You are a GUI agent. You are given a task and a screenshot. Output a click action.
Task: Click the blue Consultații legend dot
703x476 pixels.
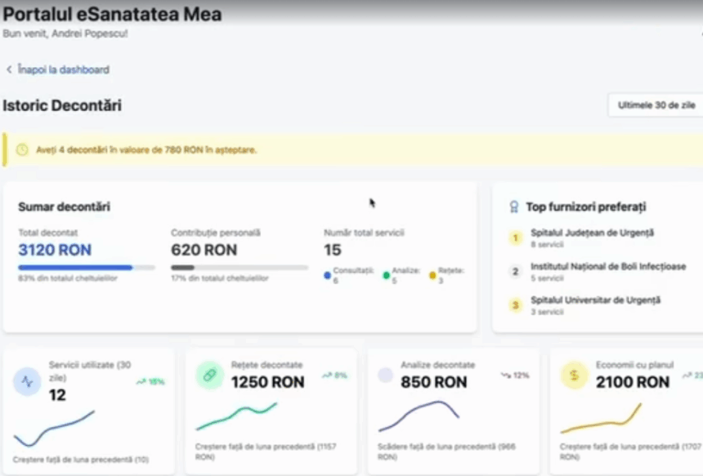point(328,275)
